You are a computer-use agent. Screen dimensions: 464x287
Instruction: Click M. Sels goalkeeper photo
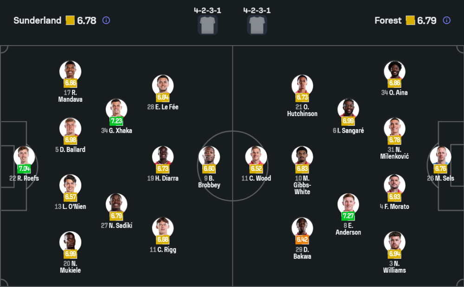tap(440, 157)
